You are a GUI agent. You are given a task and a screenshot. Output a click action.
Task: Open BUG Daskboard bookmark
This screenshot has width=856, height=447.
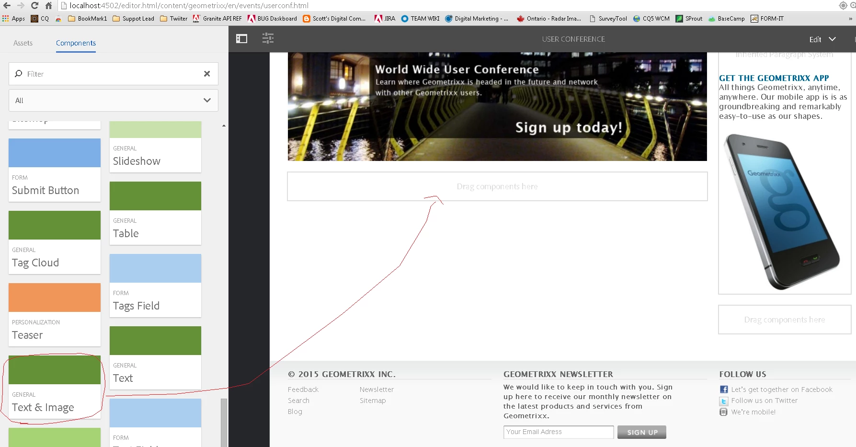tap(272, 19)
